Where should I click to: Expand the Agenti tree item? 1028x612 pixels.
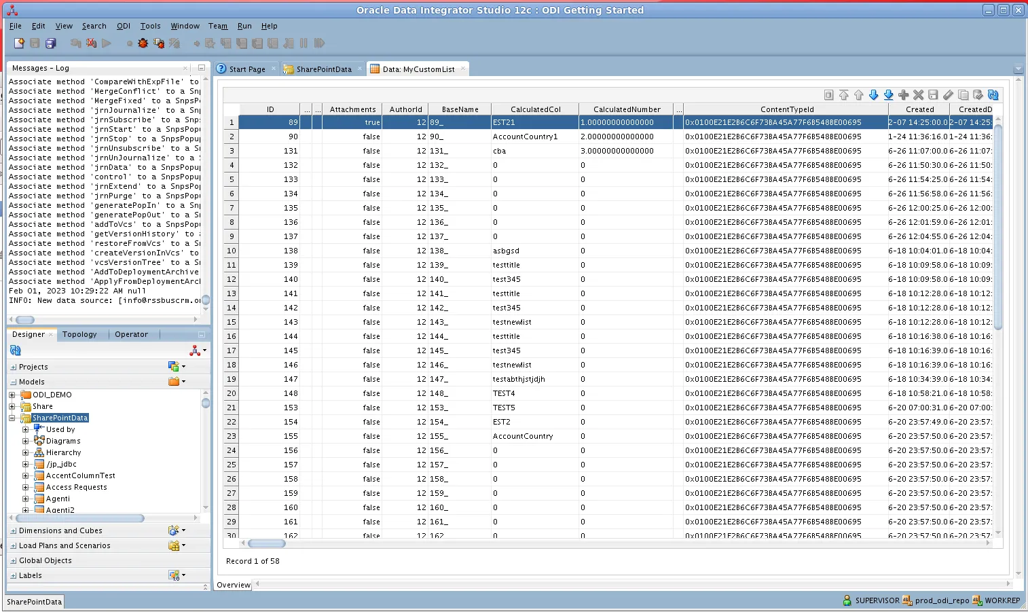(x=24, y=498)
